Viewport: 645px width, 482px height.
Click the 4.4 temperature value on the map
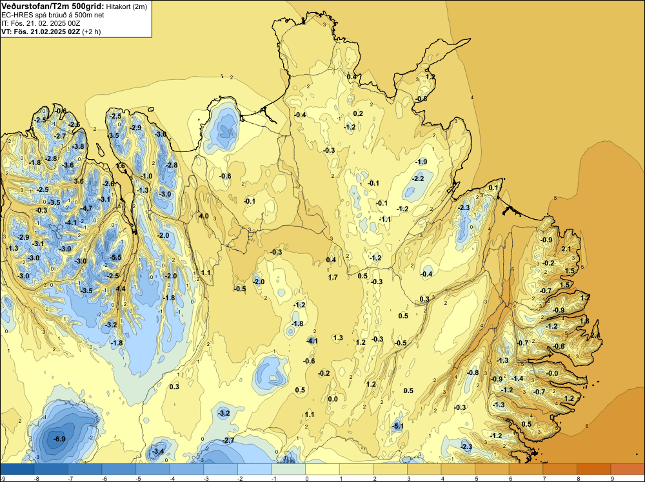[x=121, y=289]
